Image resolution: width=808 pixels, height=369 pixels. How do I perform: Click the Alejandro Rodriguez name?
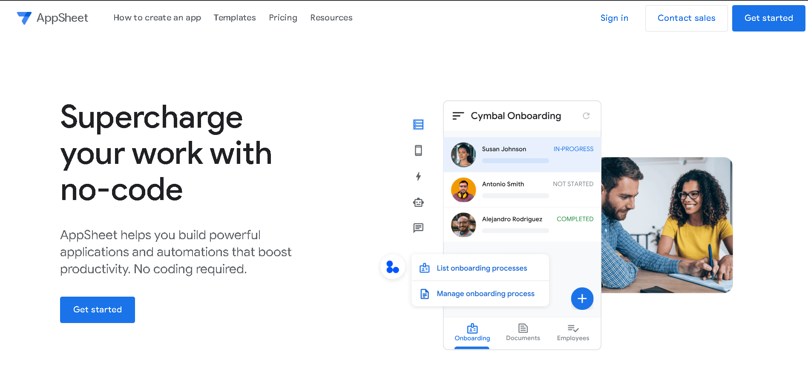tap(512, 219)
